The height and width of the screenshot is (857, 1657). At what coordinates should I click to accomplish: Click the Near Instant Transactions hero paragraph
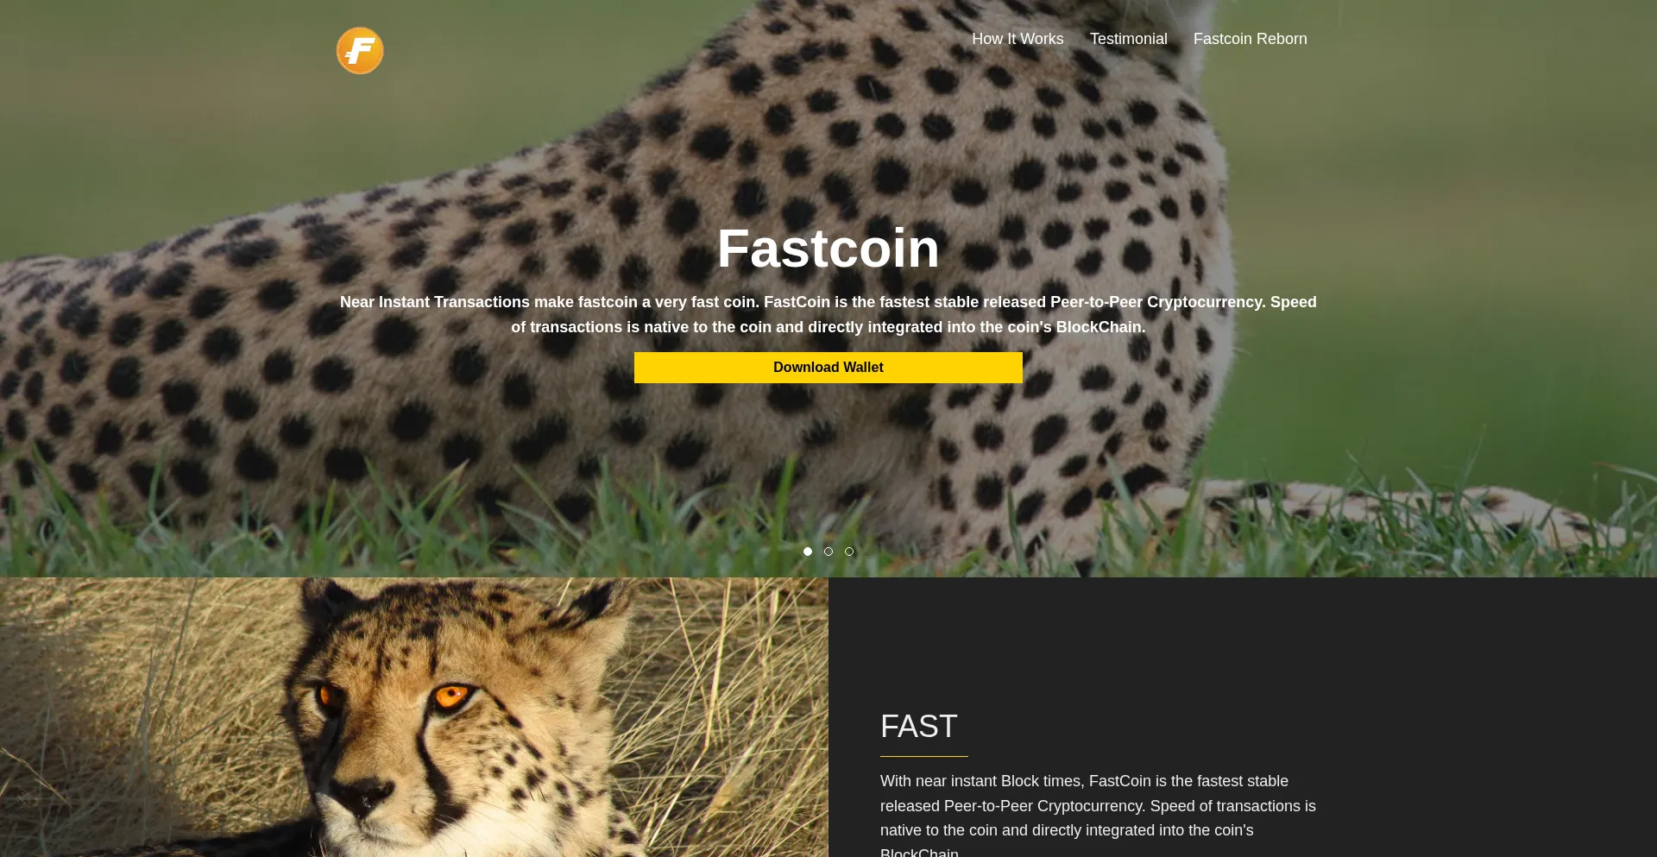[x=828, y=314]
